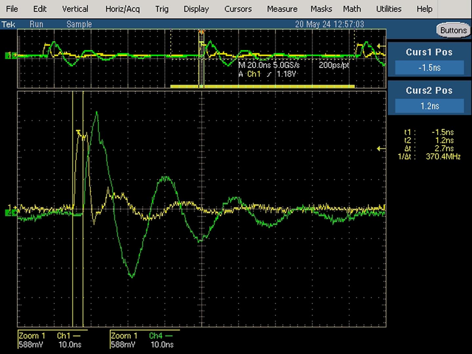Click the orange trigger position marker
Viewport: 472px width, 354px height.
pos(202,32)
